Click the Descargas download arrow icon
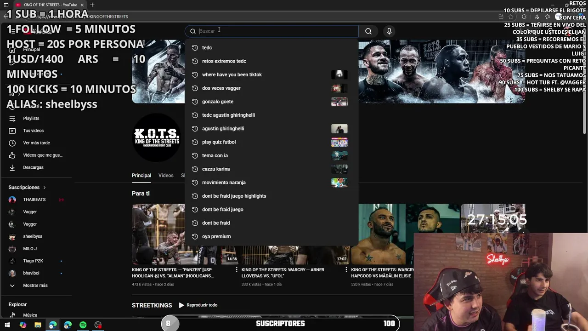 12,167
